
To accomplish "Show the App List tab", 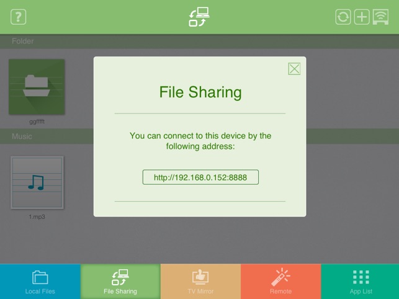I will 360,282.
